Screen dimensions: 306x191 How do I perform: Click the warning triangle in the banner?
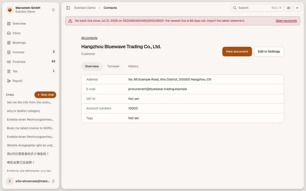coord(70,21)
